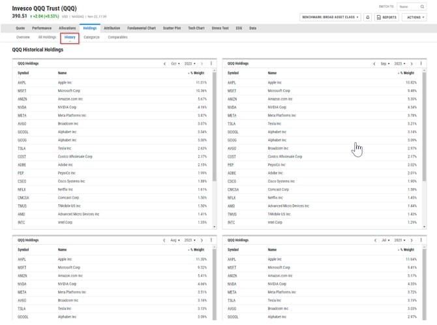Viewport: 437px width, 325px height.
Task: Sort Sep panel by Name column
Action: coord(272,73)
